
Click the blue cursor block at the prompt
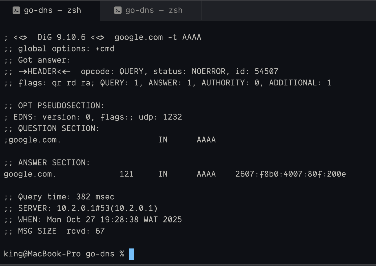(131, 254)
